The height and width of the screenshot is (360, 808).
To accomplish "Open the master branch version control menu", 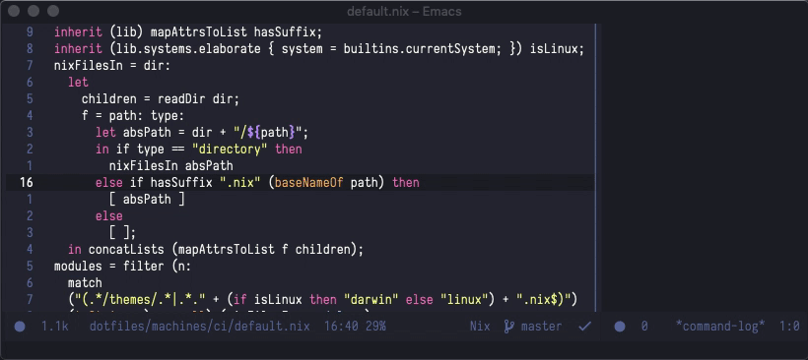I will click(541, 326).
